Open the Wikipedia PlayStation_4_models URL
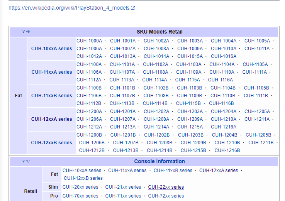The height and width of the screenshot is (201, 285). click(69, 8)
